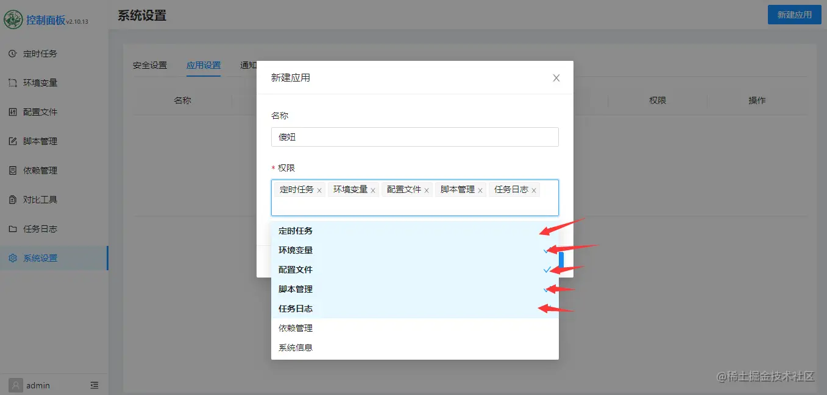Remove the 定时任务 tag via its x
827x395 pixels.
pos(319,189)
